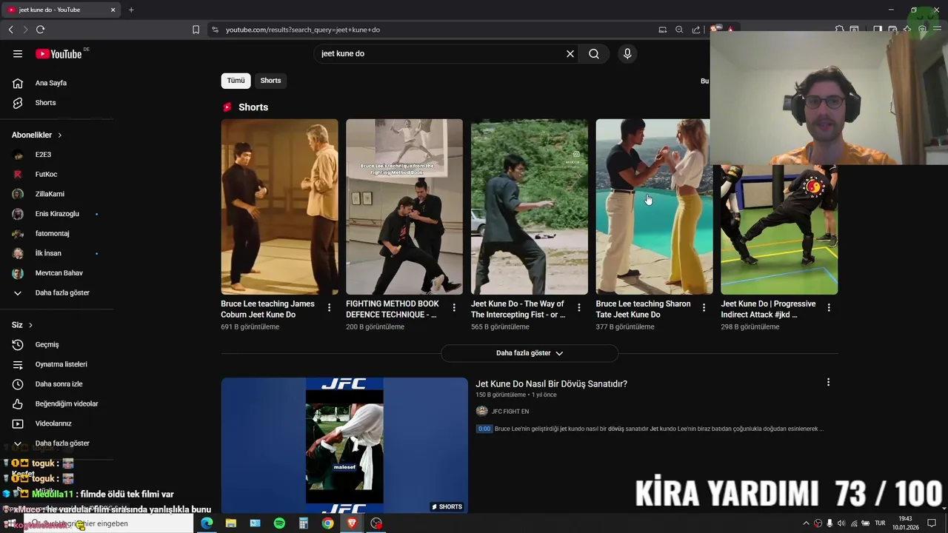The height and width of the screenshot is (533, 948).
Task: Click the YouTube logo
Action: [x=59, y=54]
